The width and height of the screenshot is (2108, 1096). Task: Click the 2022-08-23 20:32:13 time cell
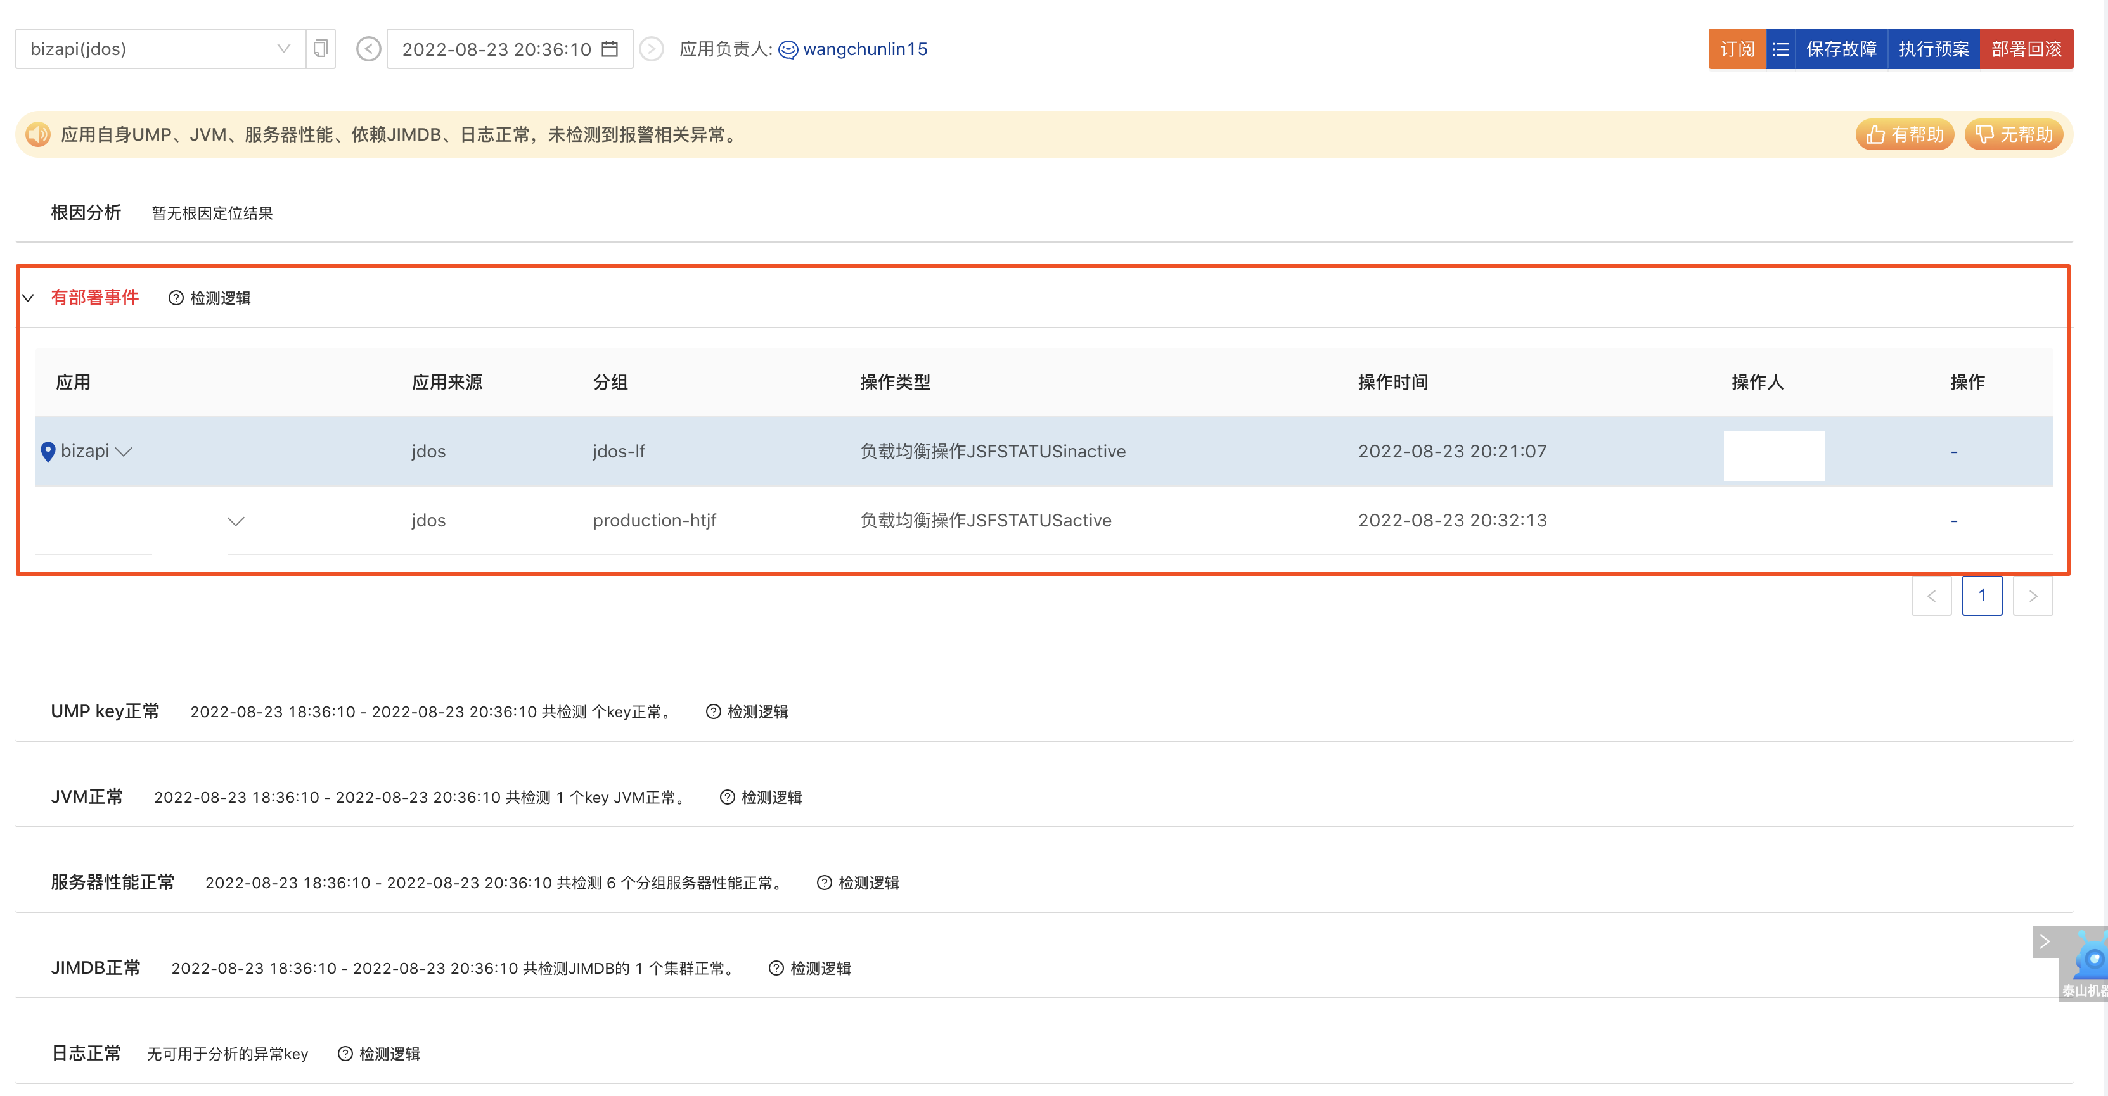point(1451,520)
